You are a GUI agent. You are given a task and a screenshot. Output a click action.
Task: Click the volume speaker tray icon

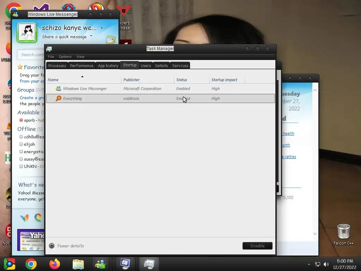coord(326,264)
